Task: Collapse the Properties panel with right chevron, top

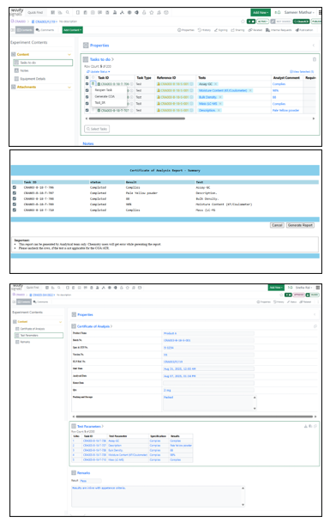Action: coord(314,46)
